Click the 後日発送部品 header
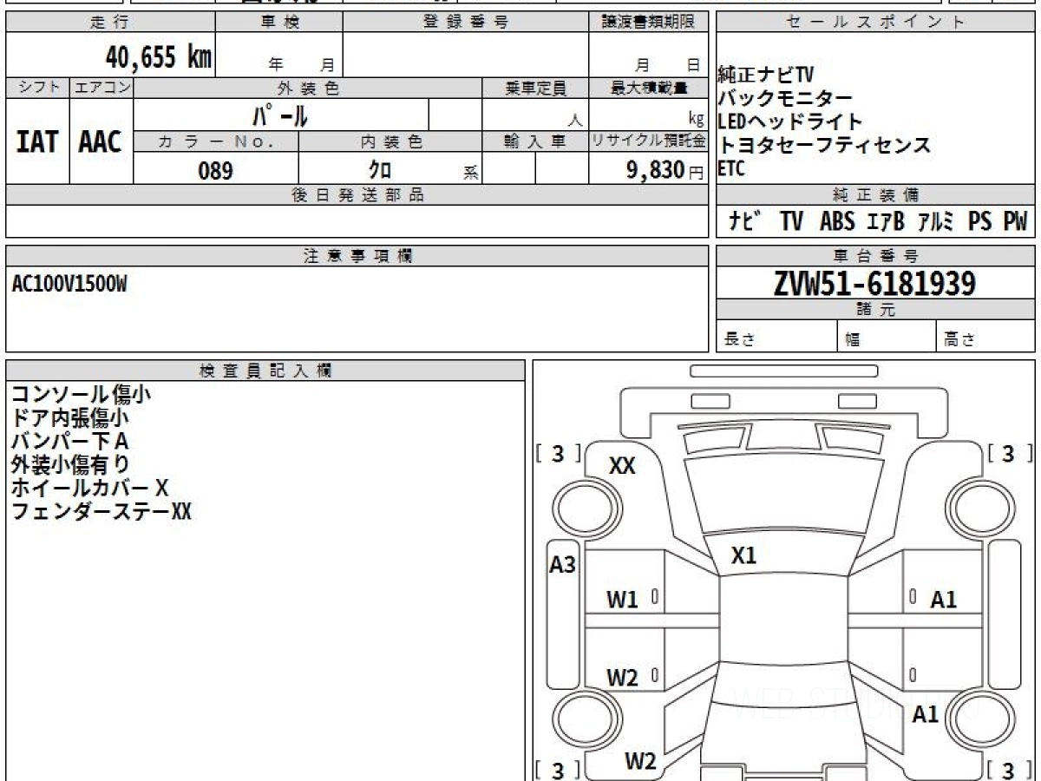 (357, 195)
